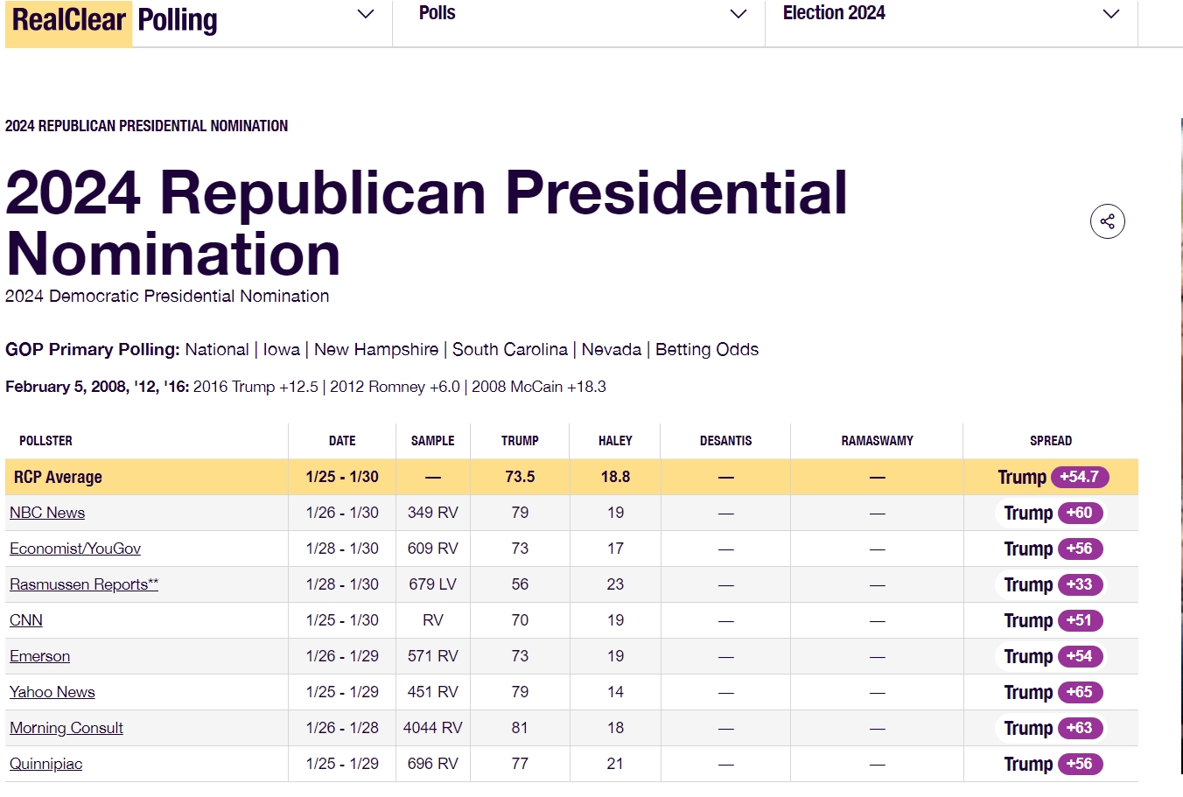Open the Betting Odds link
Viewport: 1183px width, 797px height.
[707, 350]
